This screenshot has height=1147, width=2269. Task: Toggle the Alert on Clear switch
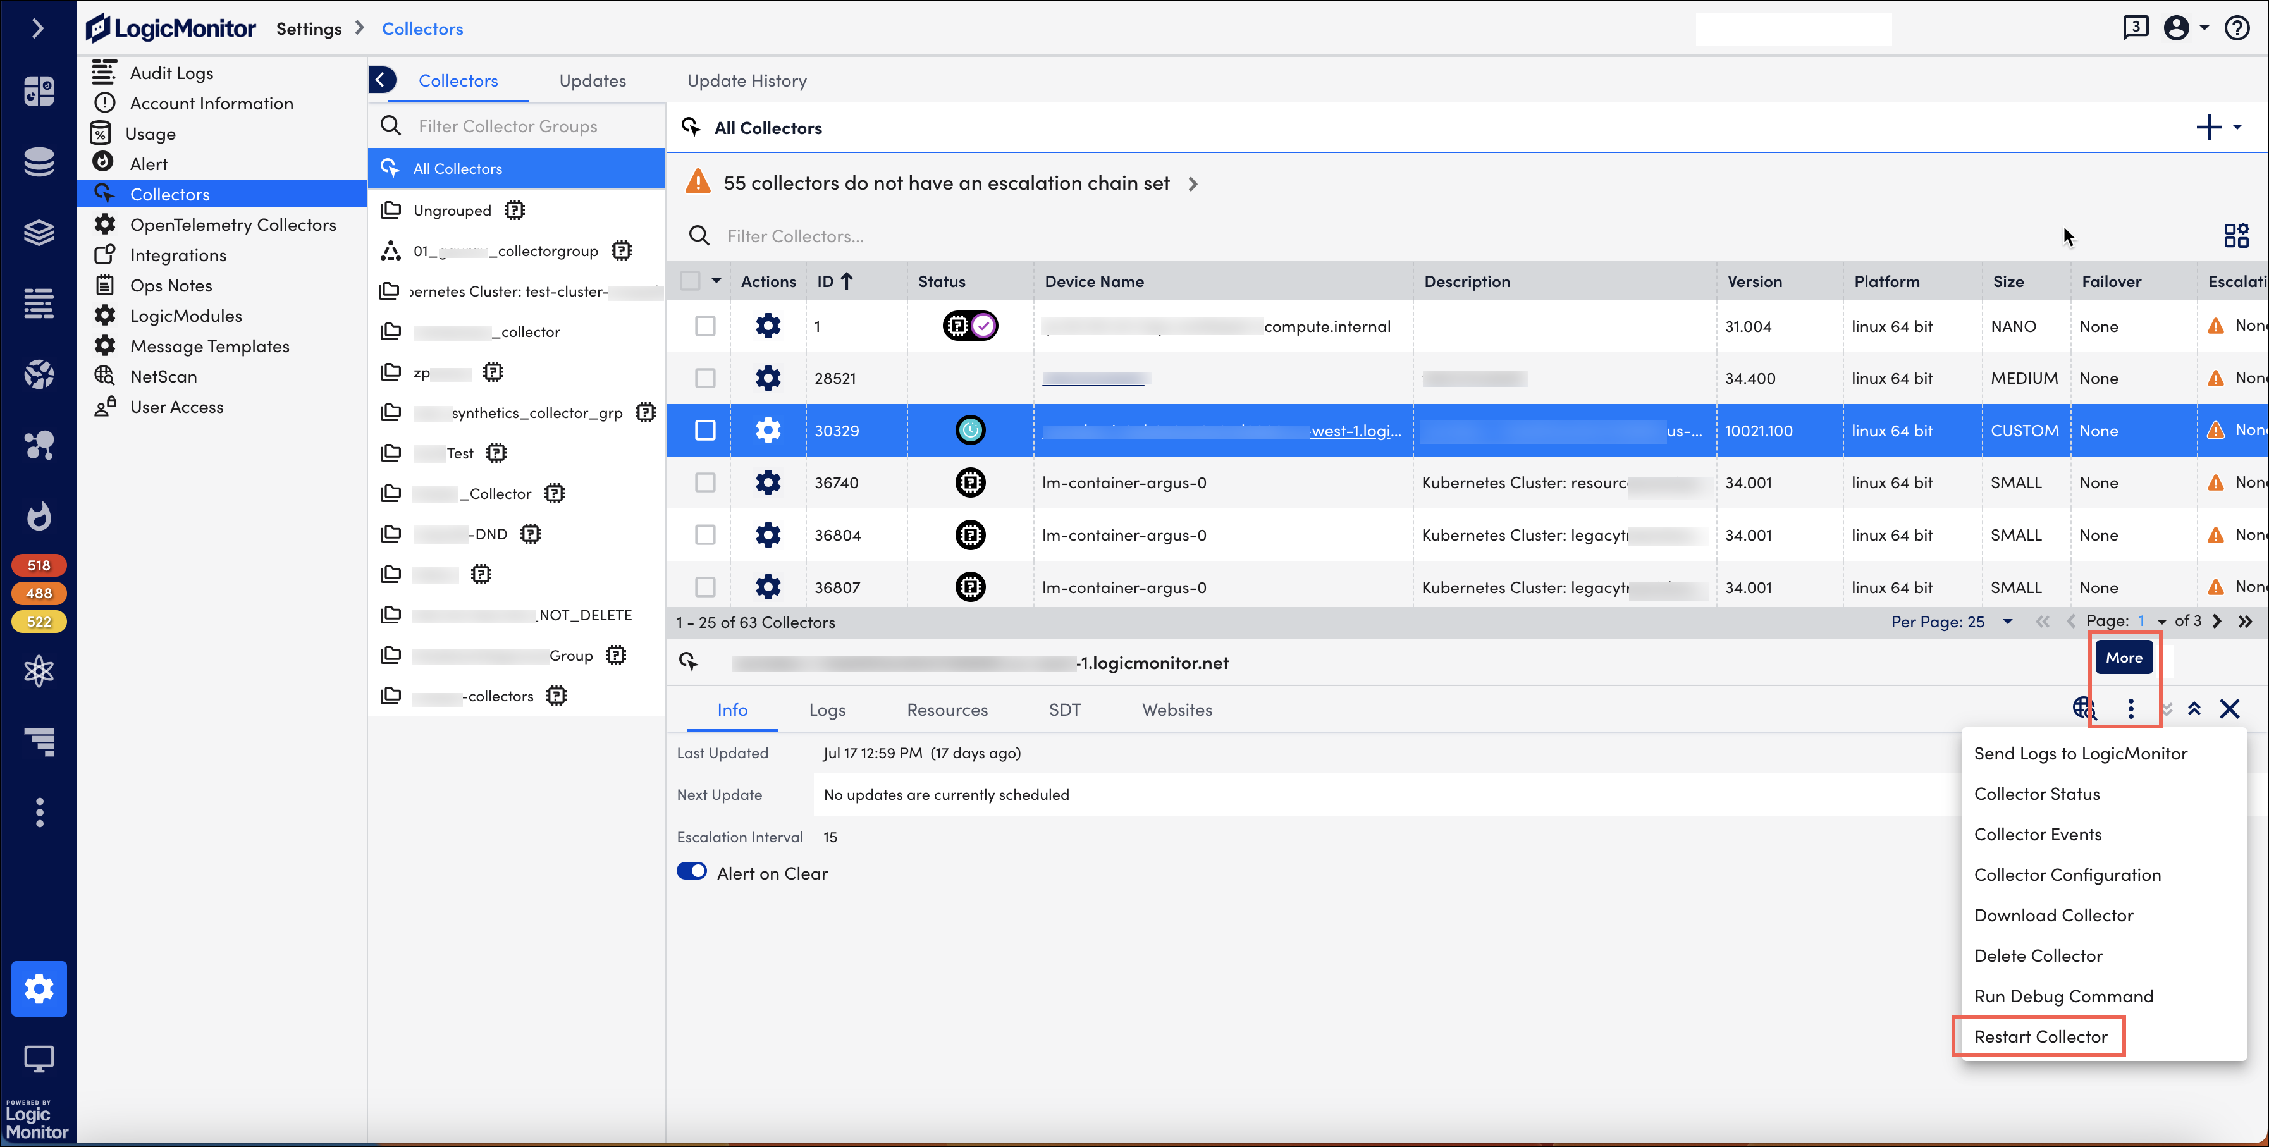click(691, 871)
